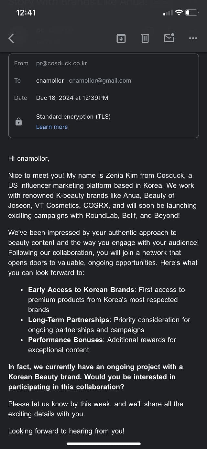Tap the Dec 18, 2024 date value

click(x=72, y=98)
